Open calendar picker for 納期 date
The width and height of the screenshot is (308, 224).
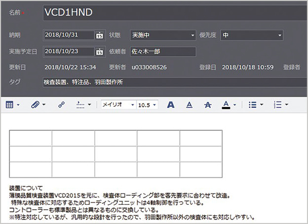pyautogui.click(x=99, y=35)
